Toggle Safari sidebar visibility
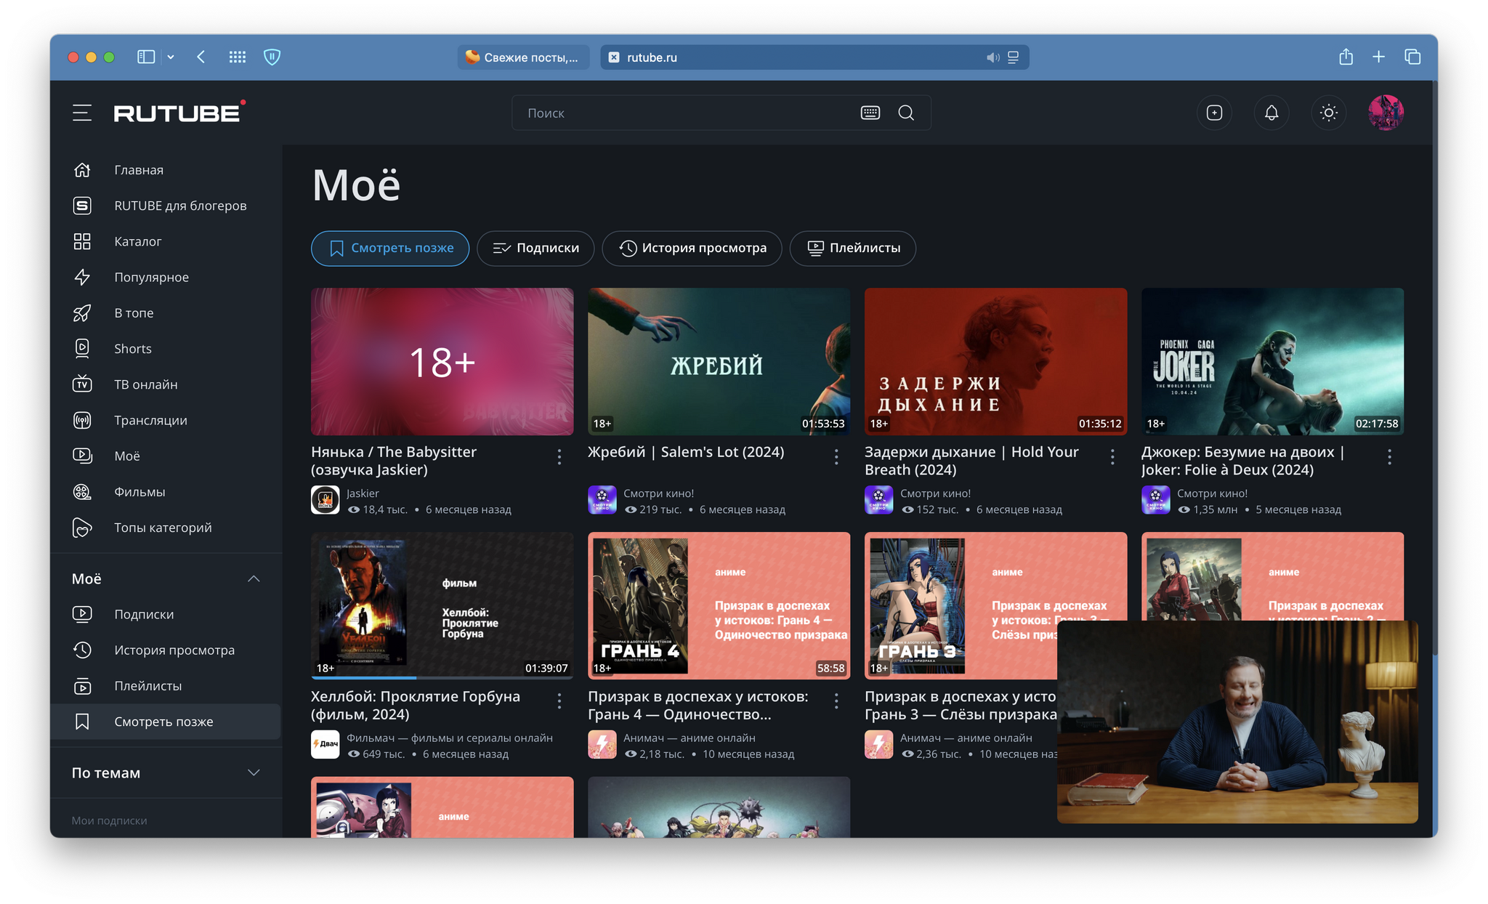 pos(146,57)
